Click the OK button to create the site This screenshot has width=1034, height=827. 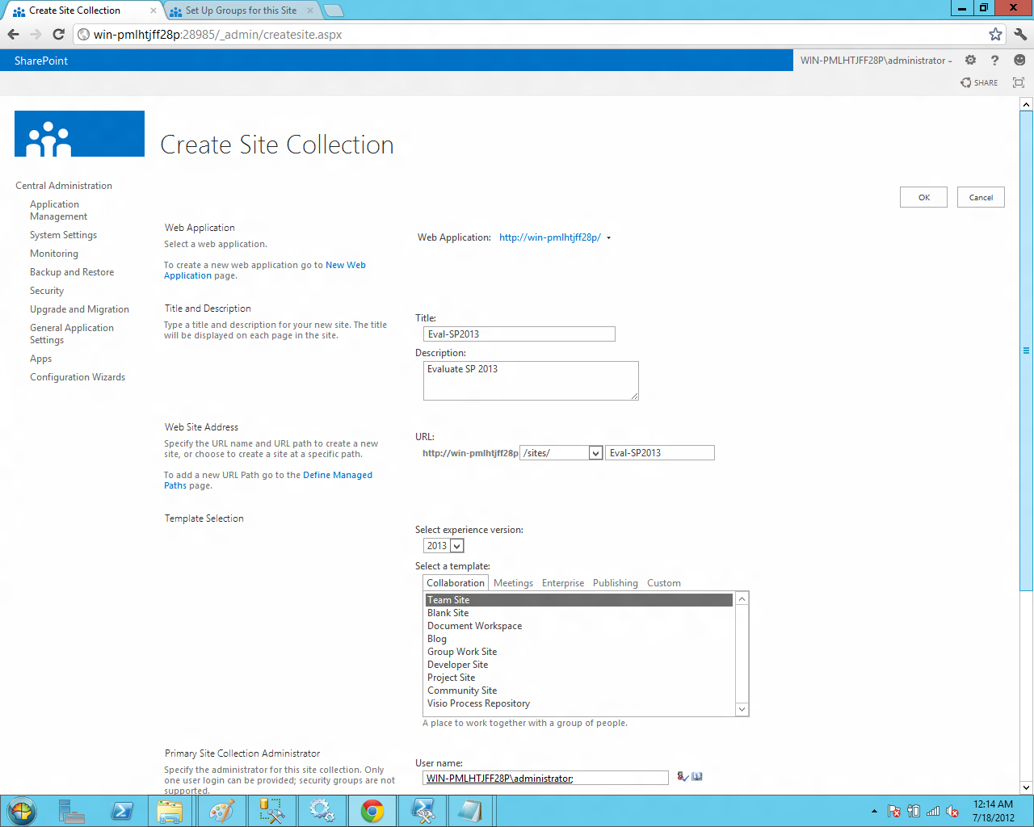click(x=923, y=196)
